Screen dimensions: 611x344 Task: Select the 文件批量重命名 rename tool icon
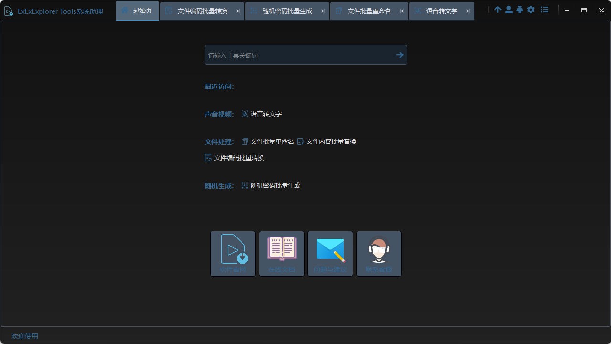[x=244, y=141]
